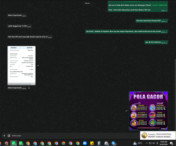The height and width of the screenshot is (146, 176).
Task: Dismiss the notification toast with X
Action: pos(174,132)
